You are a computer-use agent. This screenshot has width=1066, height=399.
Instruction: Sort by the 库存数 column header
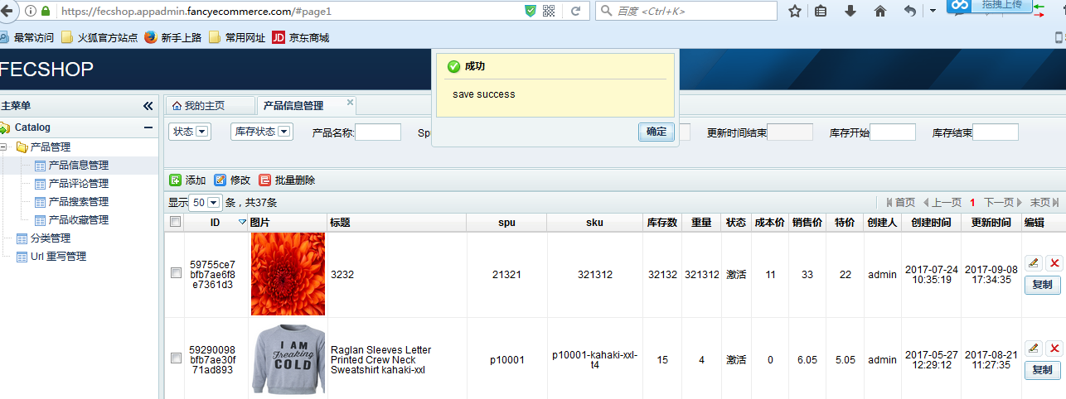(661, 223)
